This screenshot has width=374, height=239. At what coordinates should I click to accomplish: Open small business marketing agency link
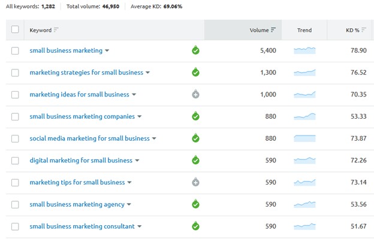coord(77,204)
